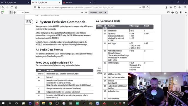Viewport: 188px width, 106px height.
Task: Open the Firefox downloads panel
Action: [x=166, y=7]
